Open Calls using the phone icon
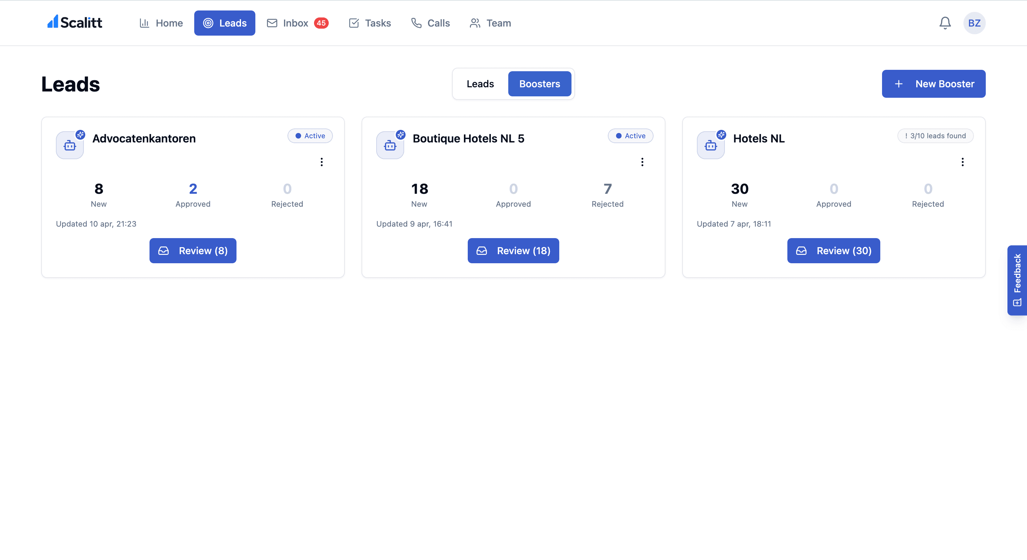This screenshot has width=1027, height=560. (416, 23)
